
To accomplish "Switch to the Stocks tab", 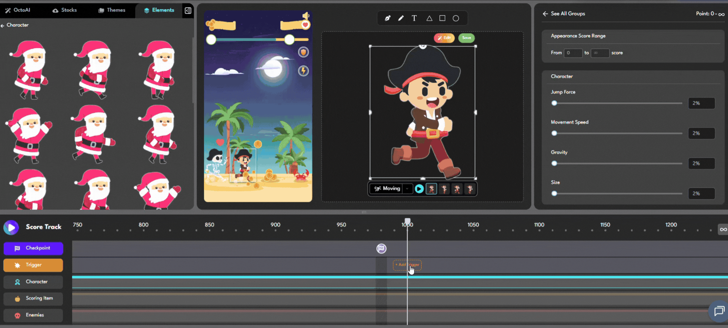I will [65, 10].
